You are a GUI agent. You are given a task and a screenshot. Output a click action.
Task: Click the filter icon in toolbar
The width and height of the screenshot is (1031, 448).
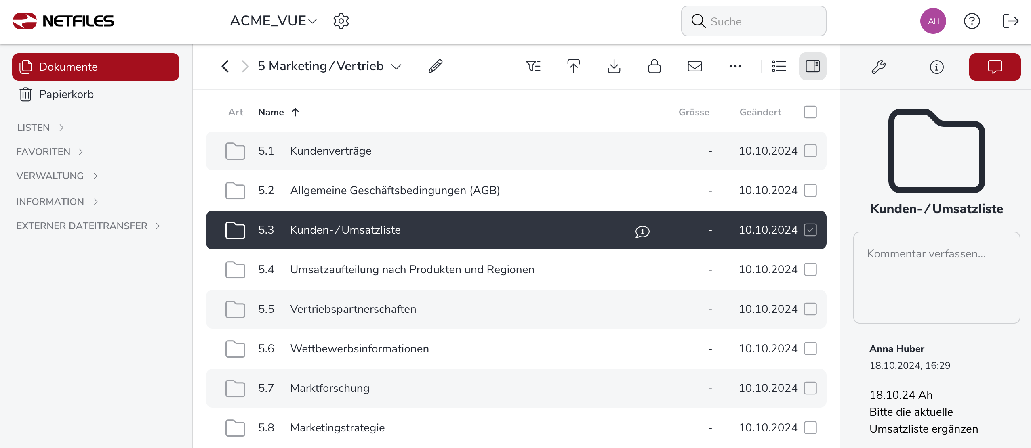tap(533, 66)
